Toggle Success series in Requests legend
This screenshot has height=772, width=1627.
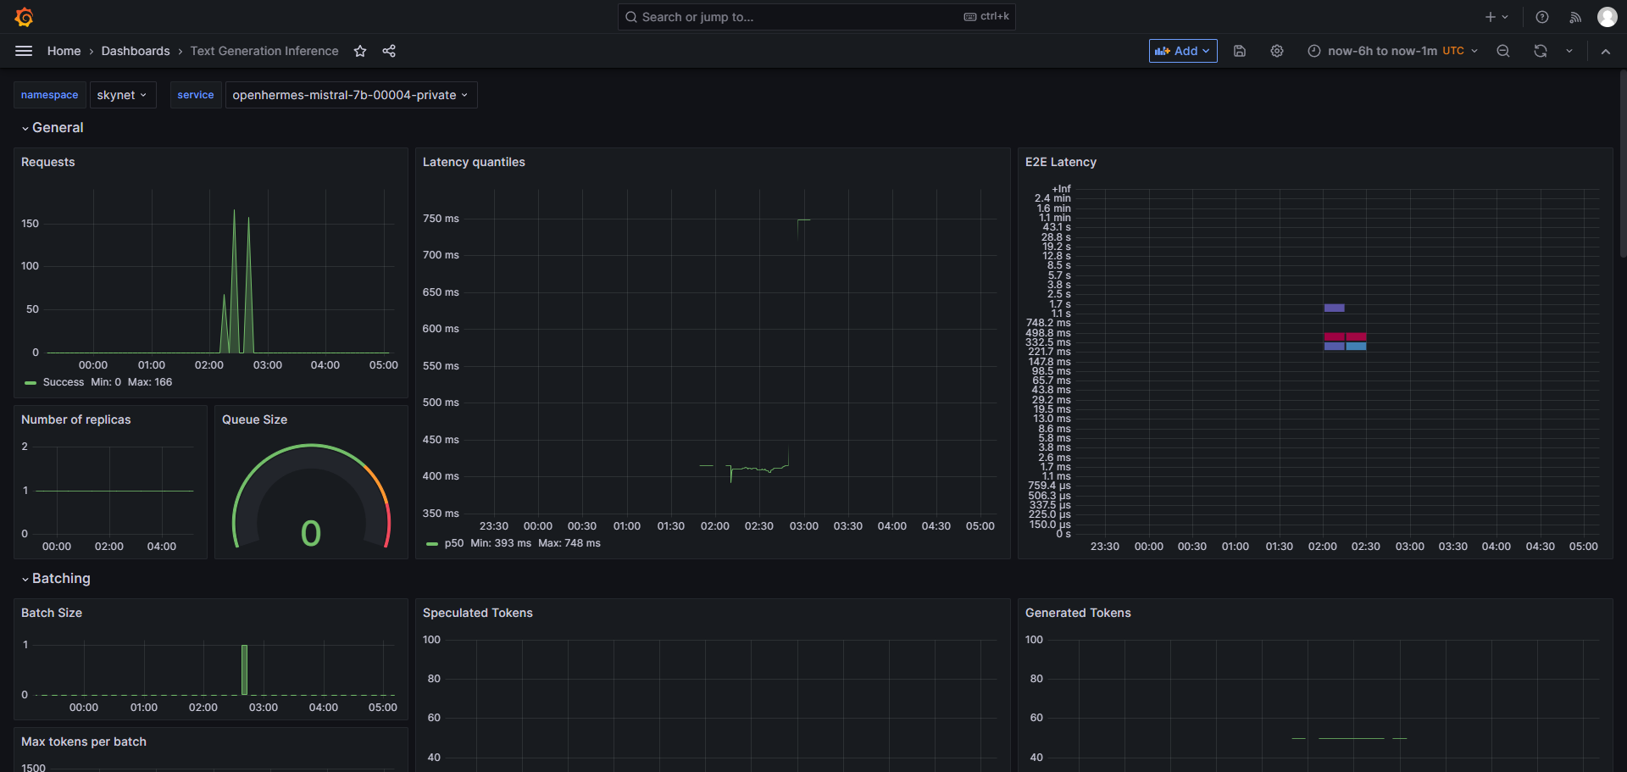(x=63, y=382)
